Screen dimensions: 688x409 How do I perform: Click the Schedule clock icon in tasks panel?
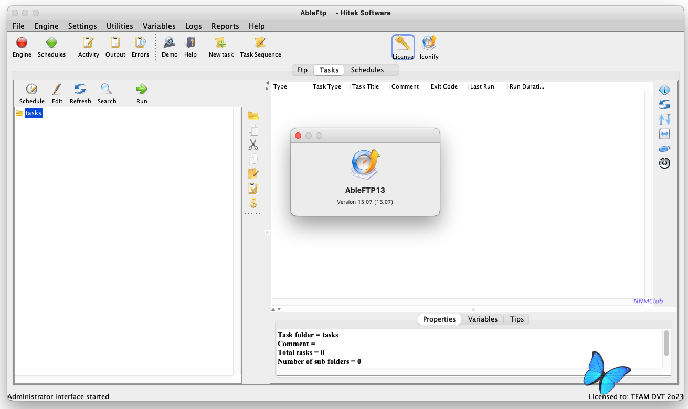click(31, 90)
